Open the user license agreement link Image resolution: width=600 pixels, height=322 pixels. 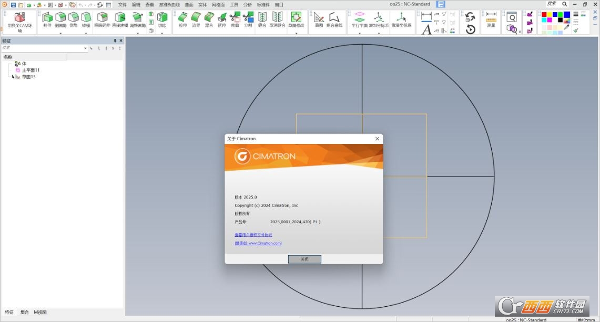point(253,235)
